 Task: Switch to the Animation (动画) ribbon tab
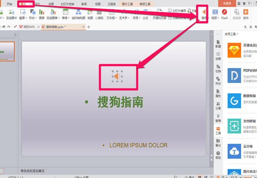(51, 4)
